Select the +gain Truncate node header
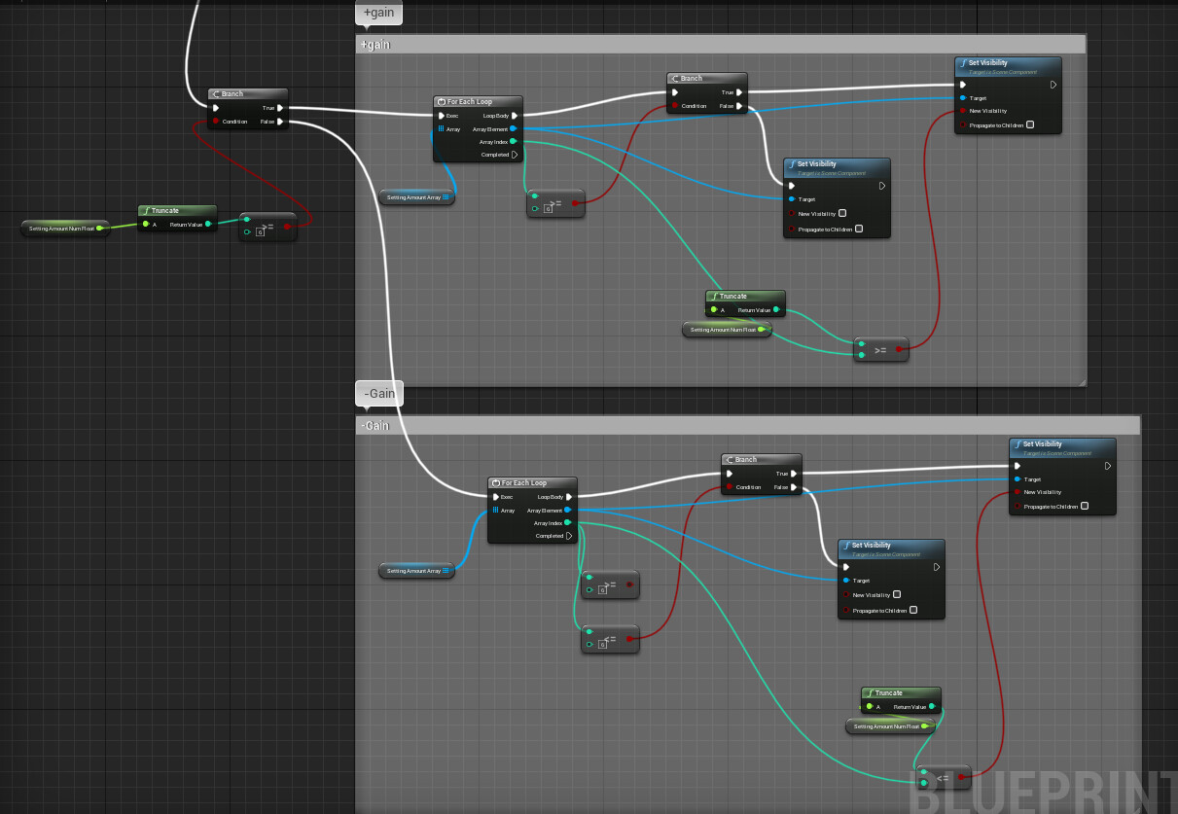1178x814 pixels. tap(745, 297)
